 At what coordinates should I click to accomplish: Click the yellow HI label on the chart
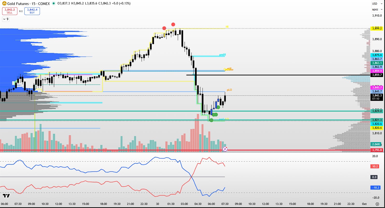point(227,27)
